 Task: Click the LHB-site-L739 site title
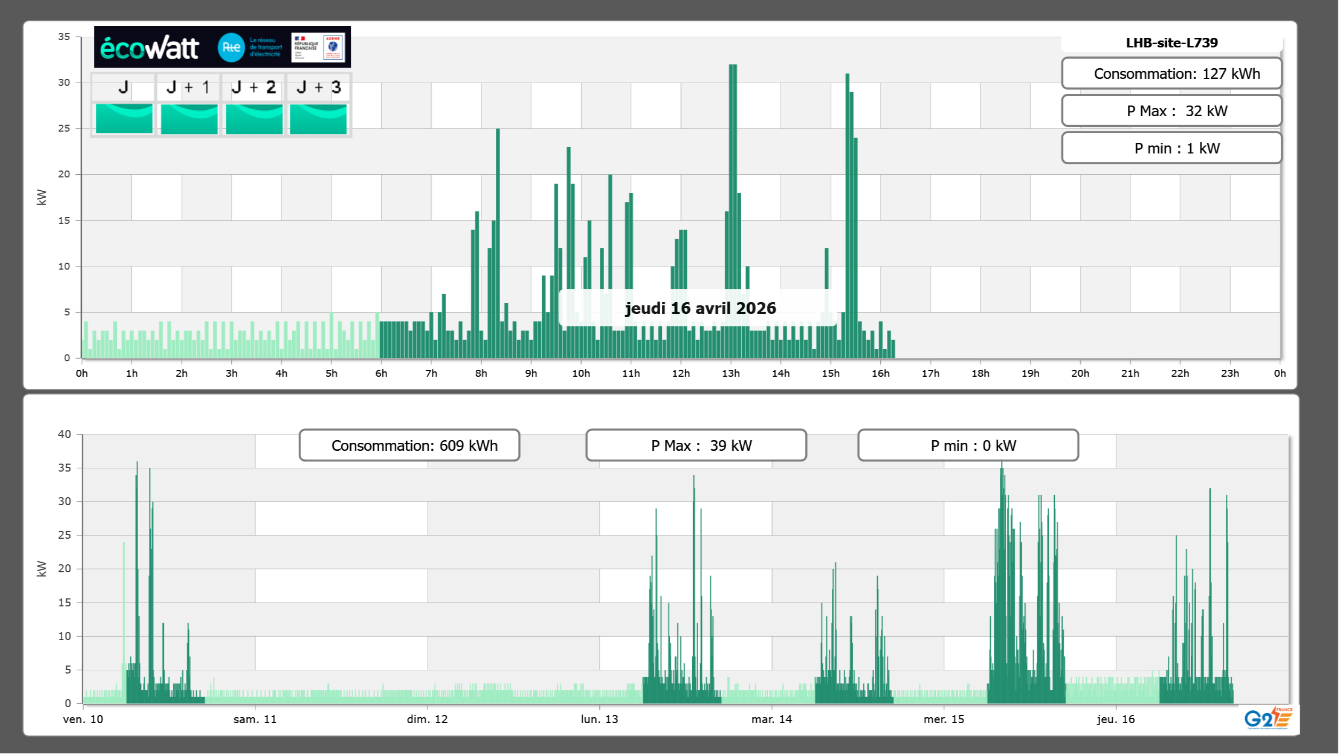(1172, 43)
